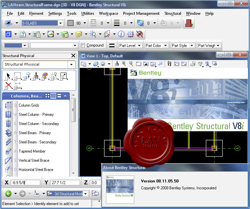Click Update View paintbrush in View 1
This screenshot has height=209, width=250.
point(117,64)
